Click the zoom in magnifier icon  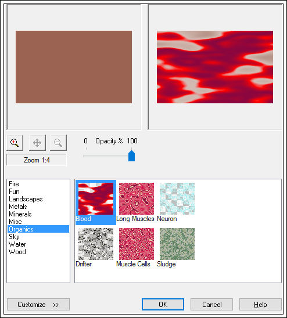coord(15,143)
